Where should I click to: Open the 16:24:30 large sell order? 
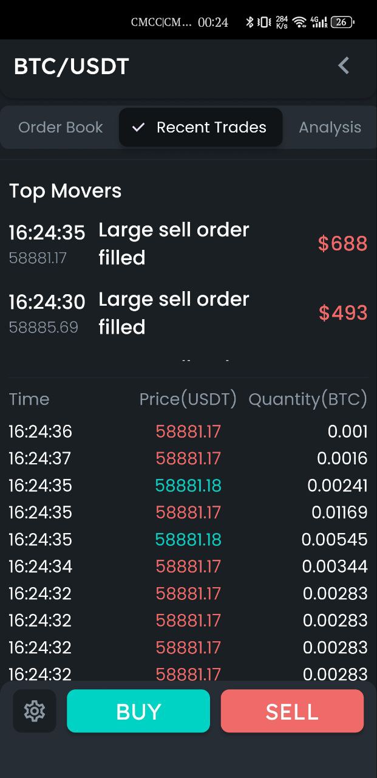[x=174, y=313]
